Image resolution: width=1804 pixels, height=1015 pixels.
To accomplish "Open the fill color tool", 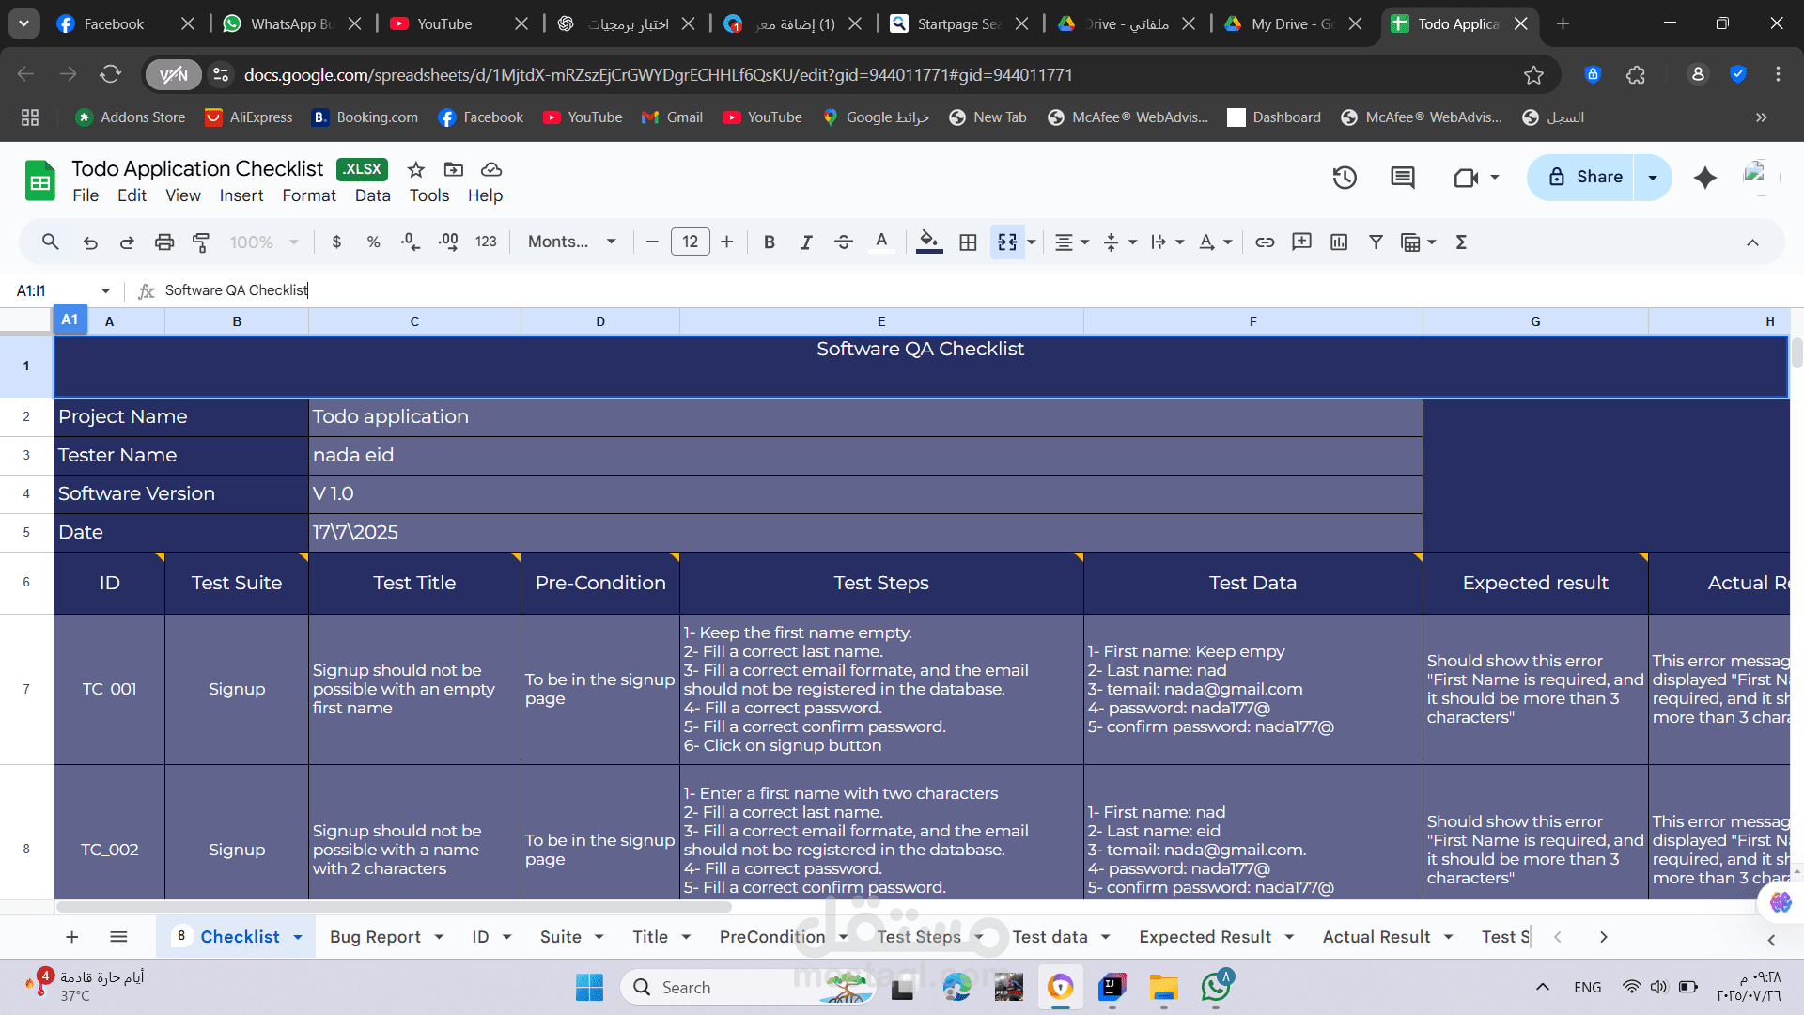I will coord(928,242).
